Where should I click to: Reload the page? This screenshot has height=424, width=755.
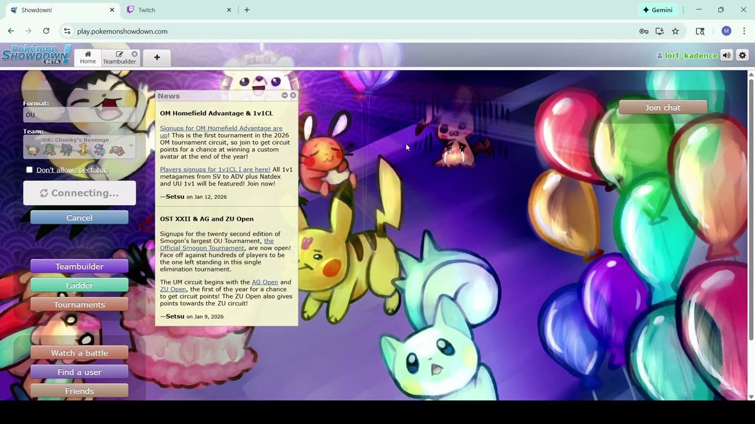(46, 31)
